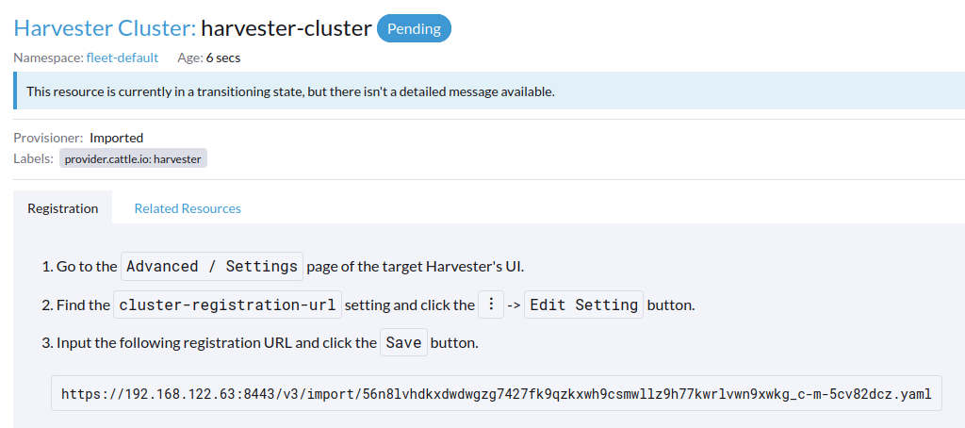Click the Imported provisioner value
965x428 pixels.
pyautogui.click(x=117, y=138)
